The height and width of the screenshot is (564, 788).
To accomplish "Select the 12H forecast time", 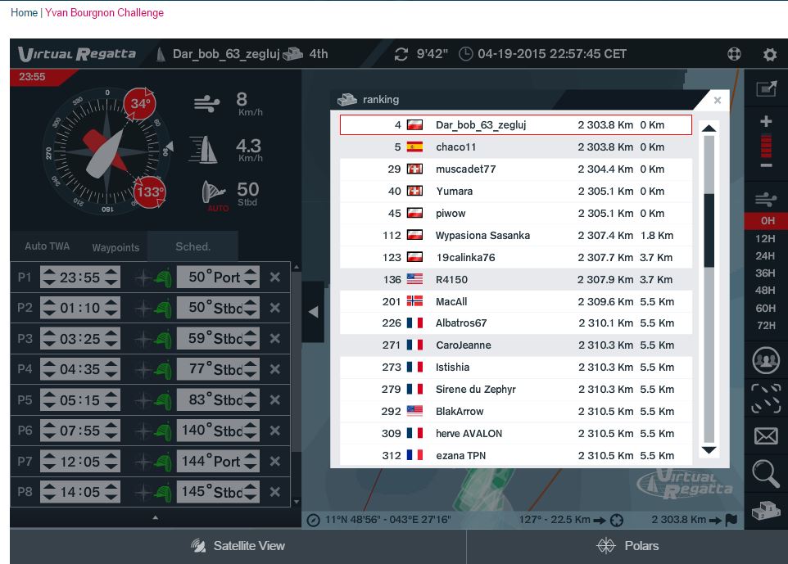I will [x=765, y=238].
